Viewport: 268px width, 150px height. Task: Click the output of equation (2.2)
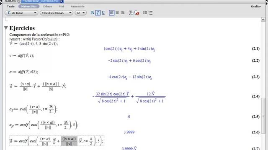coord(129,61)
